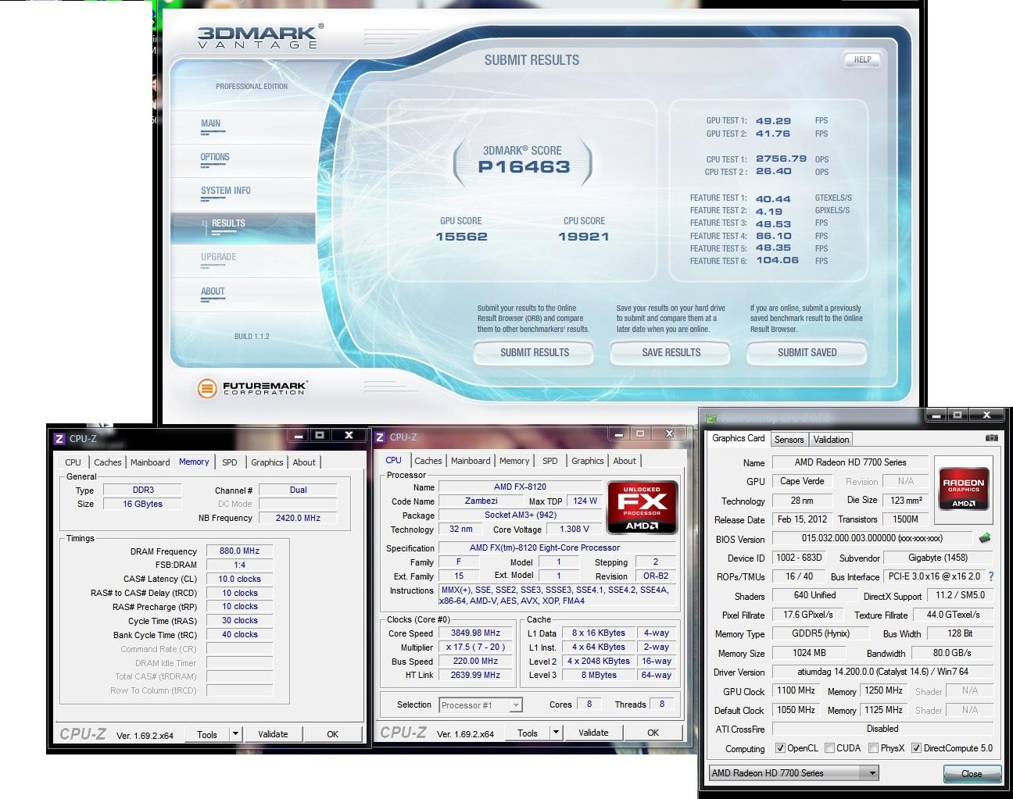Click the BIOS Version field in GPU-Z

tap(872, 538)
